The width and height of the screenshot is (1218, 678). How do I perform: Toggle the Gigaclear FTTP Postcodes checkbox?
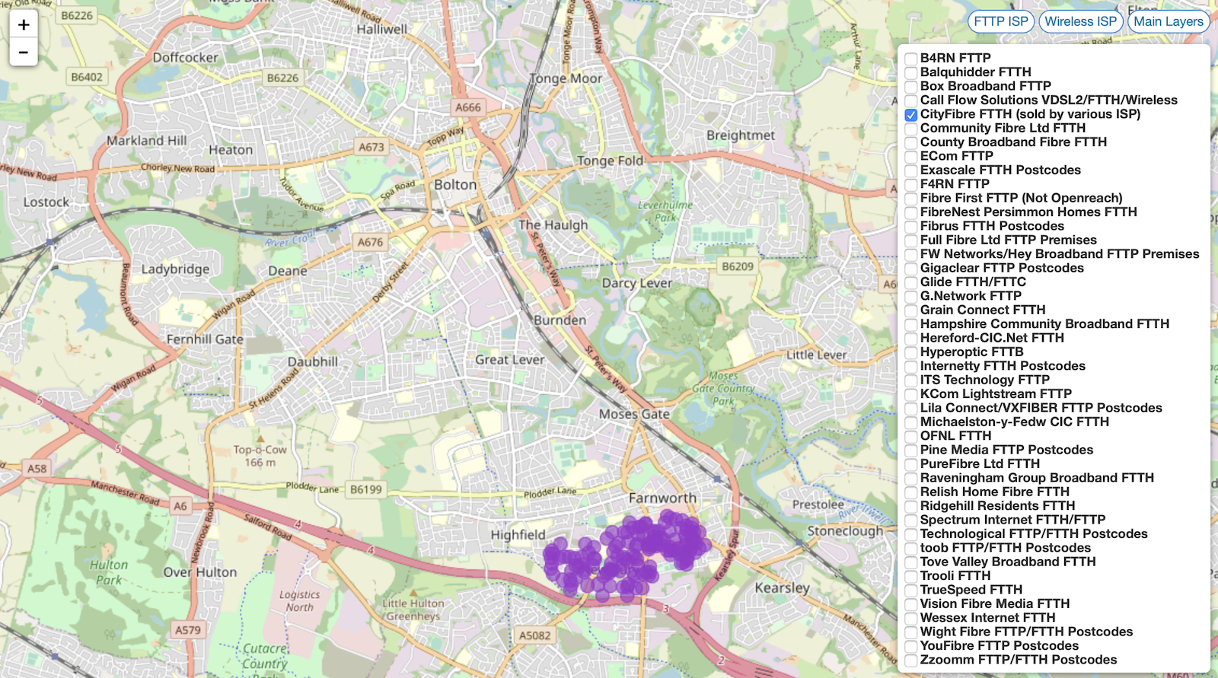click(910, 269)
